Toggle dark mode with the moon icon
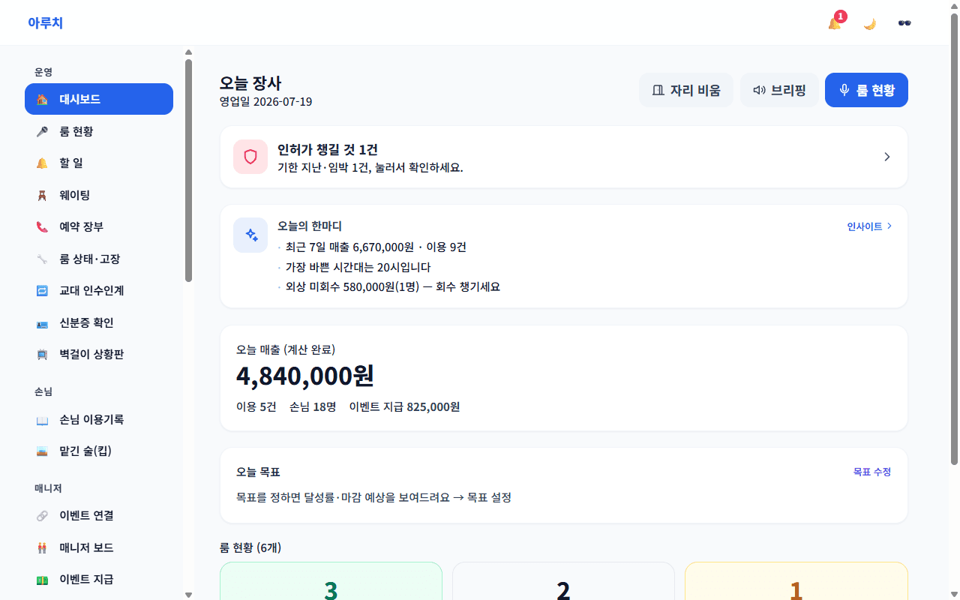This screenshot has height=600, width=960. pyautogui.click(x=870, y=23)
